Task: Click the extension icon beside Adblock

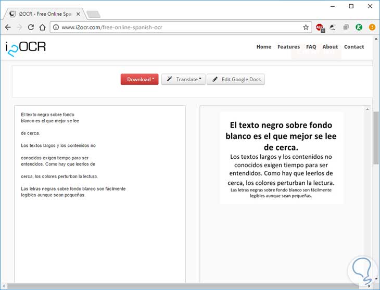Action: [x=333, y=27]
